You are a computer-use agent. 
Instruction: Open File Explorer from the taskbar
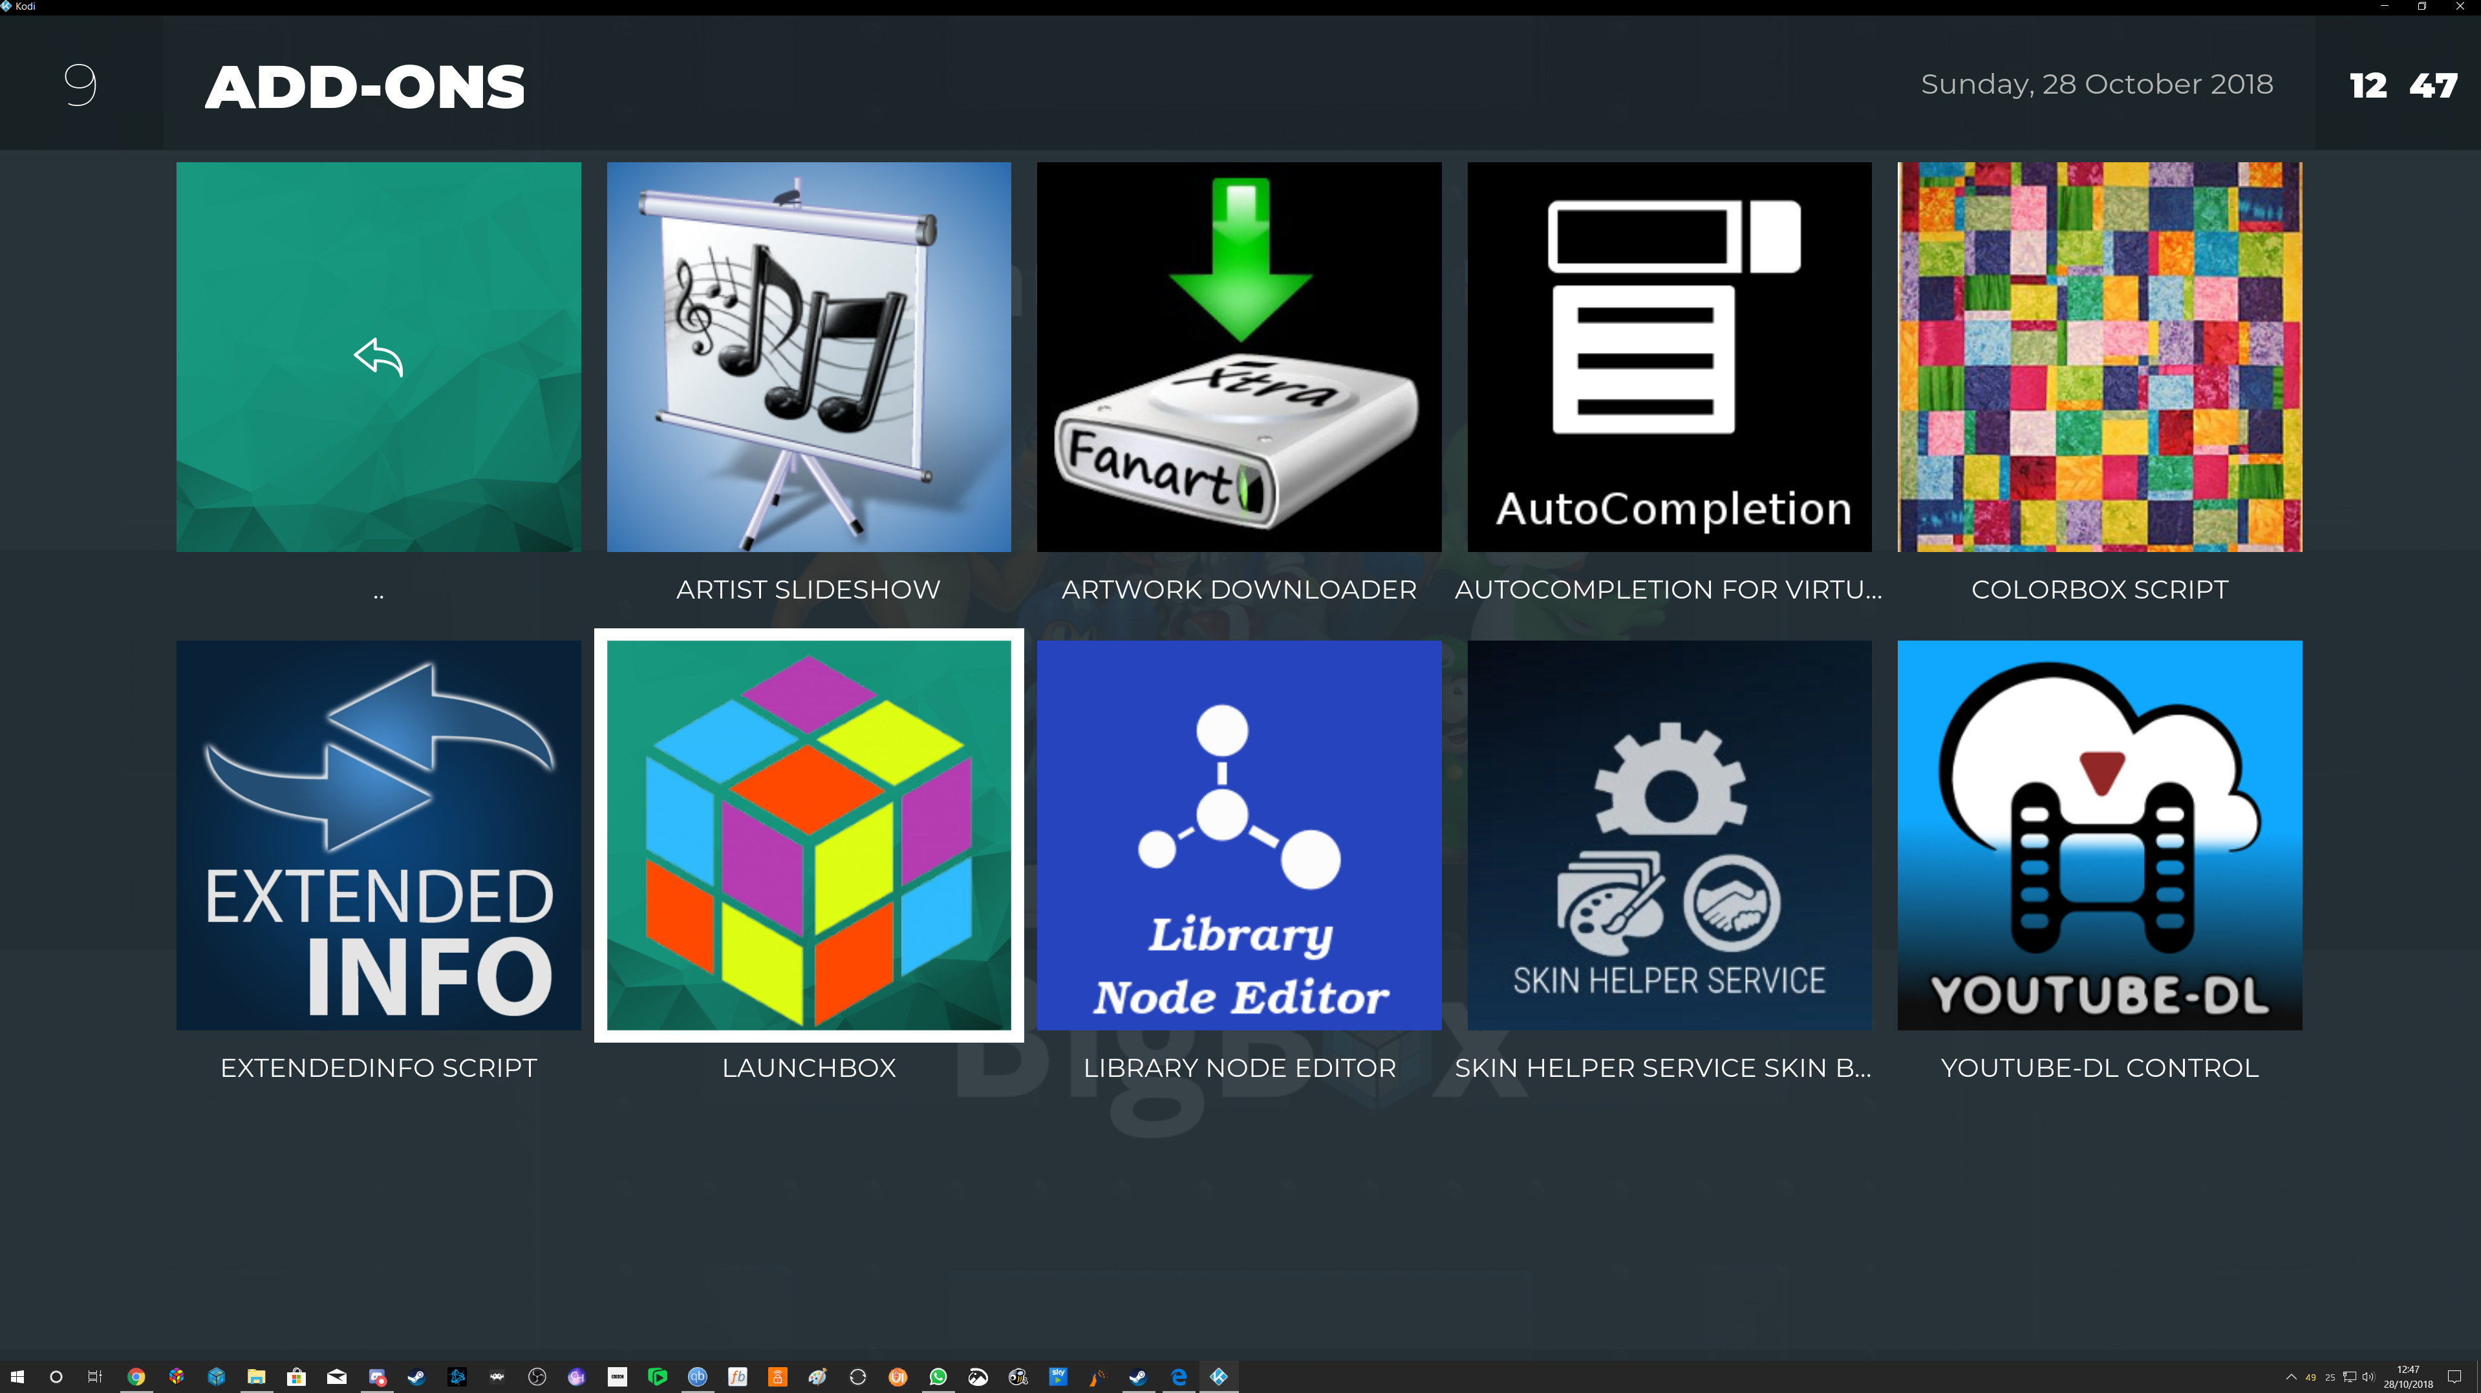[x=256, y=1377]
